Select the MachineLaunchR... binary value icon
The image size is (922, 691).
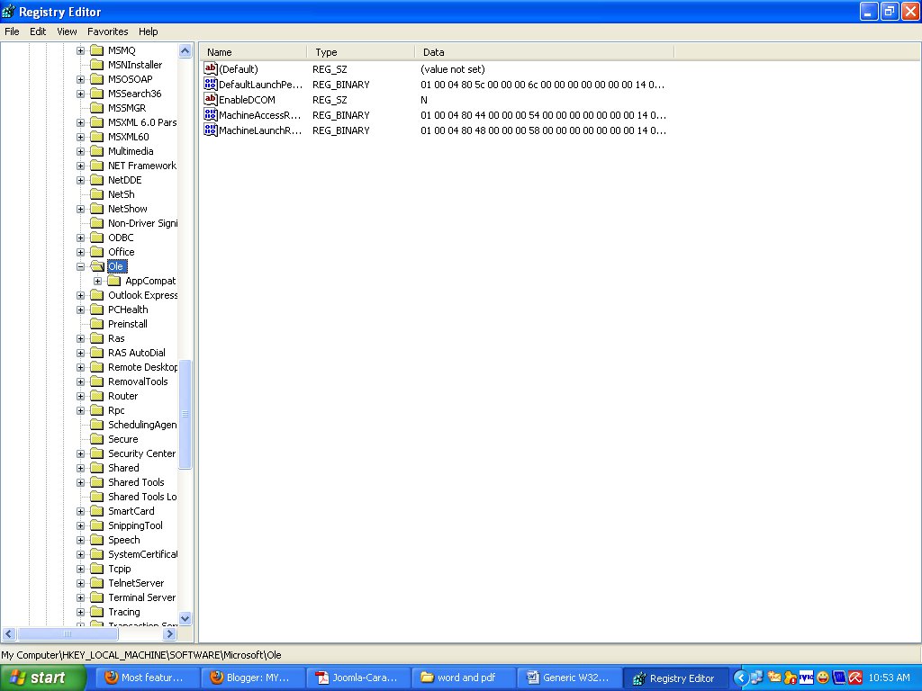(211, 130)
